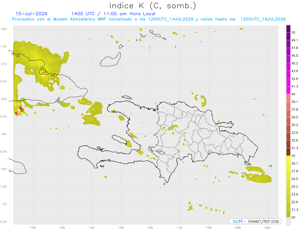The image size is (300, 231).
Task: Click the "40" colorbar label
Action: coord(293,94)
